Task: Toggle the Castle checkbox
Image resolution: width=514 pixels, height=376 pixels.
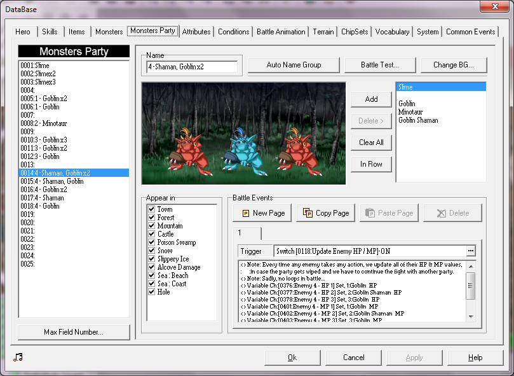Action: (x=151, y=234)
